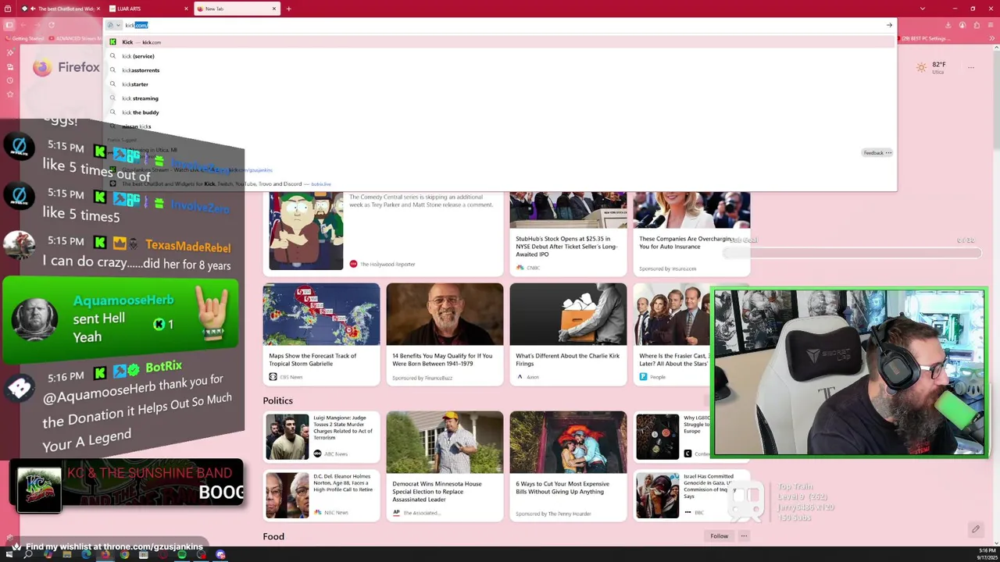Open the Luigi Mangione judge article

click(x=321, y=436)
